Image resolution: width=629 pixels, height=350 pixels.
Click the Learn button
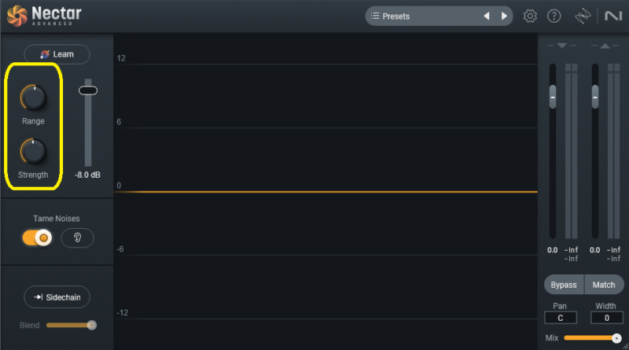(57, 54)
